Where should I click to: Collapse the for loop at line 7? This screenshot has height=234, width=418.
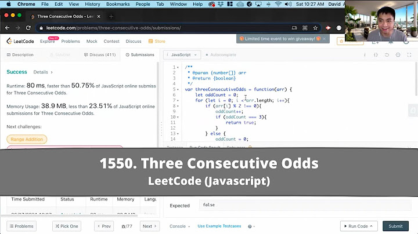click(178, 101)
